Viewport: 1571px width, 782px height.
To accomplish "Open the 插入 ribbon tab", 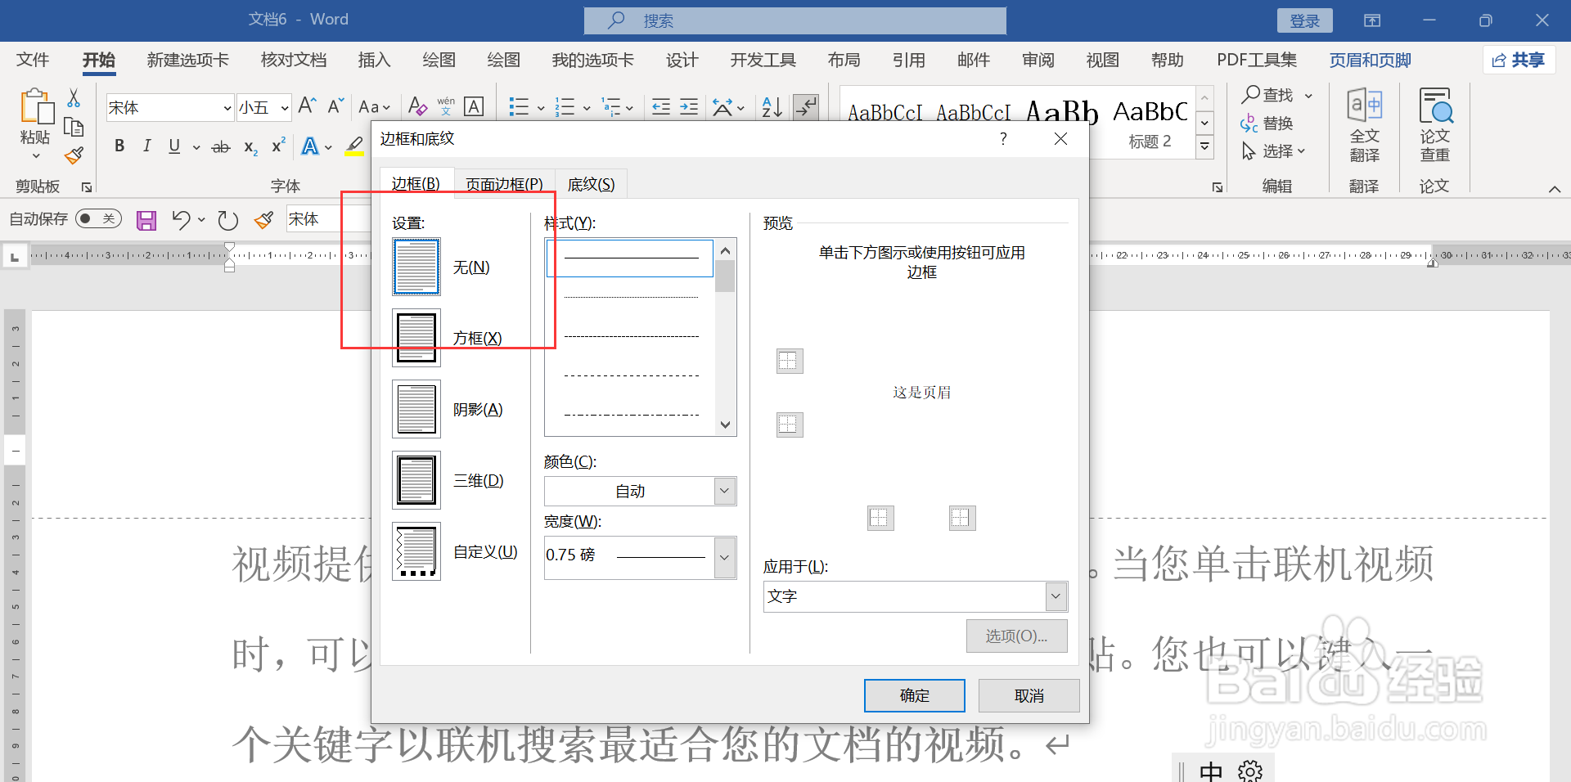I will [374, 59].
